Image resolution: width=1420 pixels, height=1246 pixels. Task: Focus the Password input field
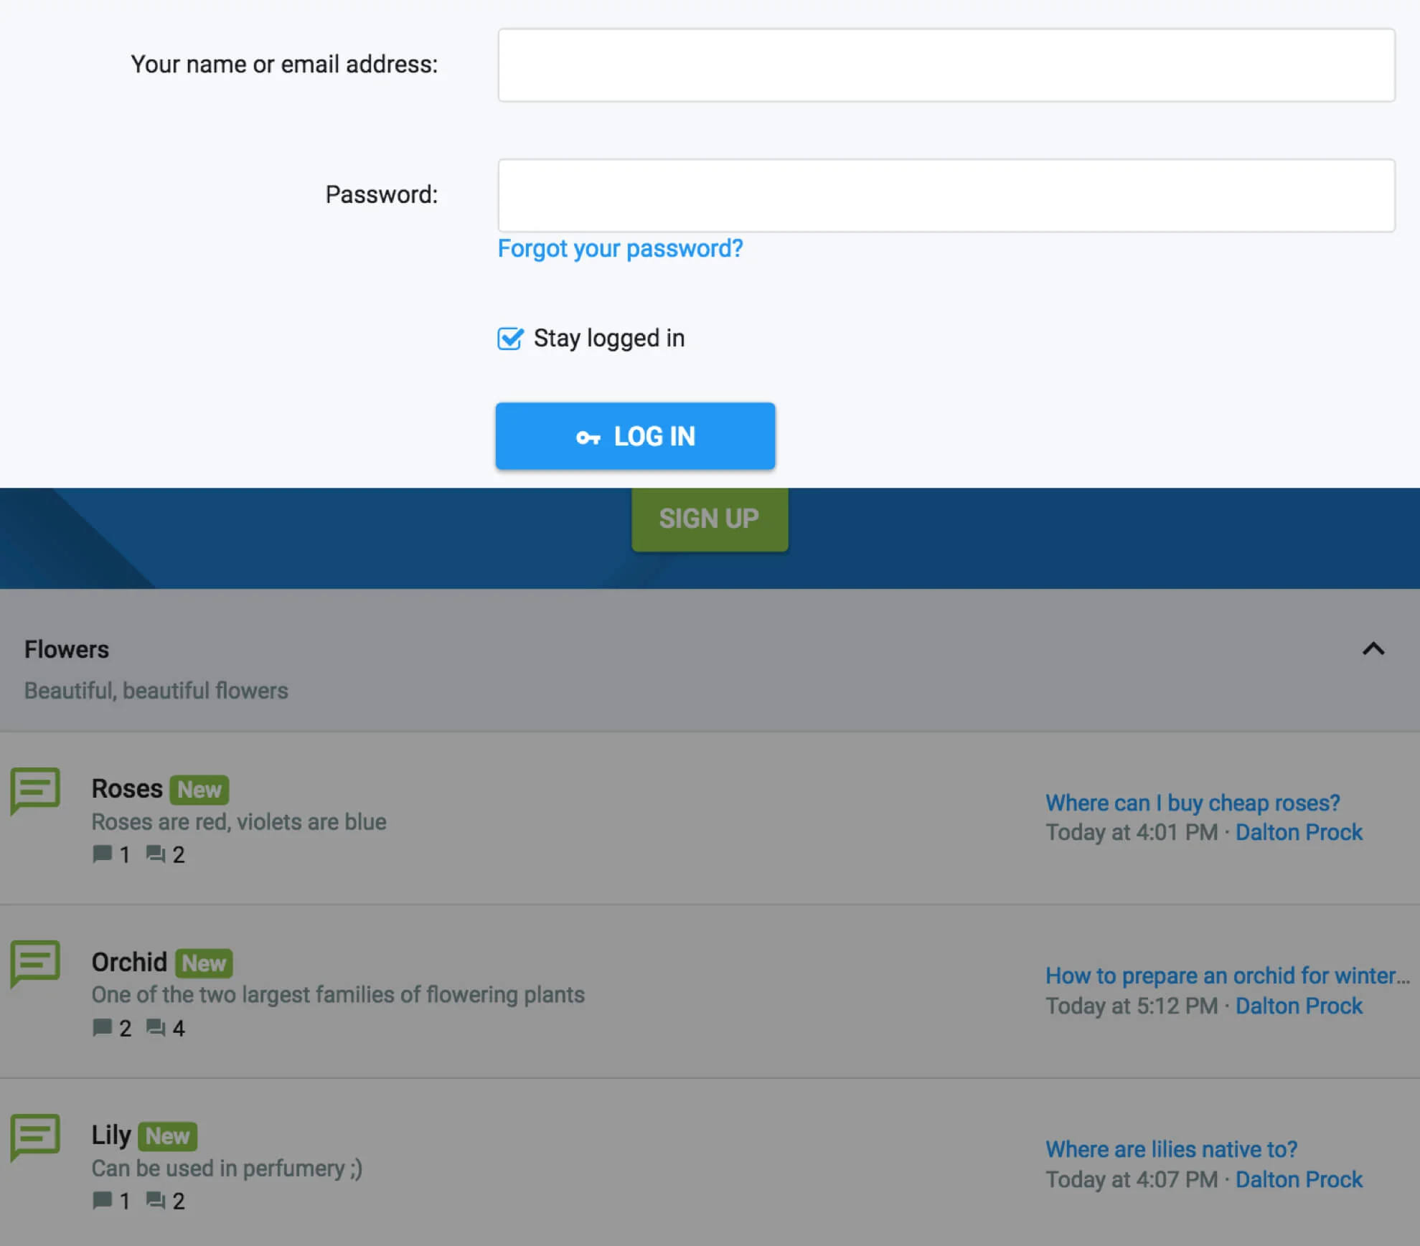pos(946,195)
